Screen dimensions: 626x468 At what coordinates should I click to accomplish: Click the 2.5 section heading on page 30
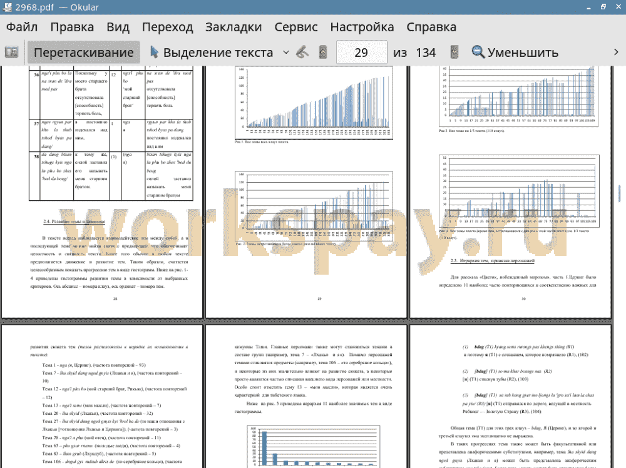(492, 260)
